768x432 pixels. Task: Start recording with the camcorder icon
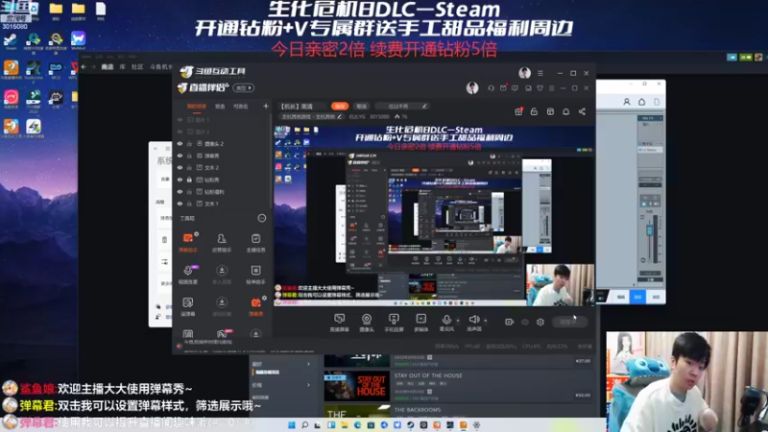pos(510,322)
